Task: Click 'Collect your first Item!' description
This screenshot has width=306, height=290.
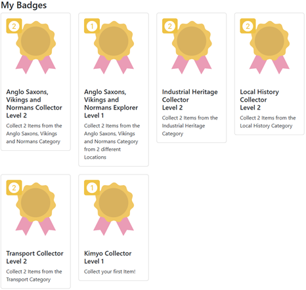Action: [x=110, y=272]
